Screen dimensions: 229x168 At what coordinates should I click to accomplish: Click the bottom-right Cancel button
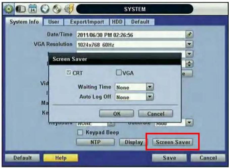pyautogui.click(x=208, y=158)
